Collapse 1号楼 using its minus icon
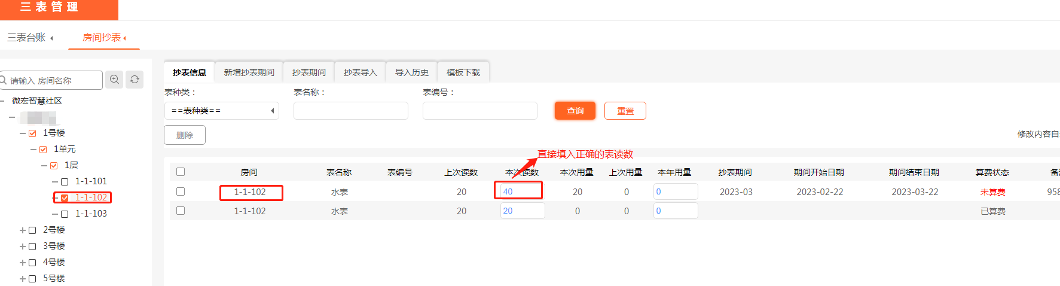This screenshot has width=1060, height=286. [x=23, y=133]
